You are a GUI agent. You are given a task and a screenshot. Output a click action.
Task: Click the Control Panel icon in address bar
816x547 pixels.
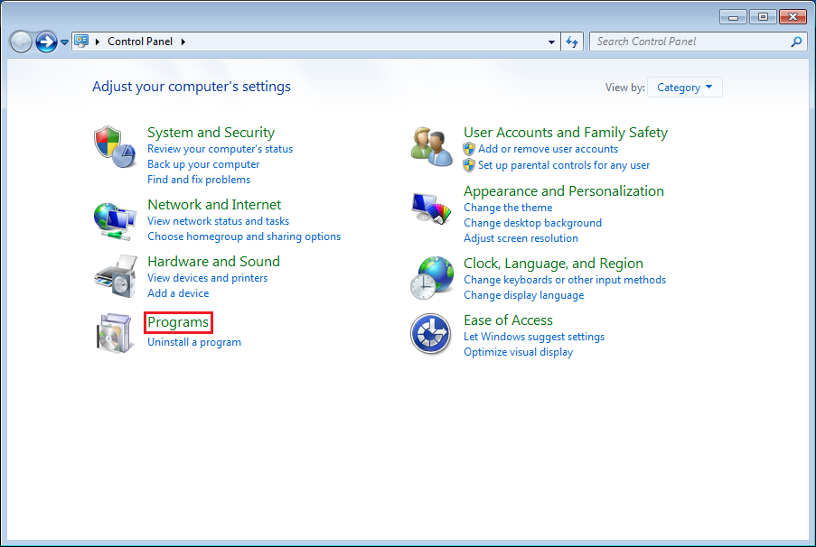[x=81, y=42]
